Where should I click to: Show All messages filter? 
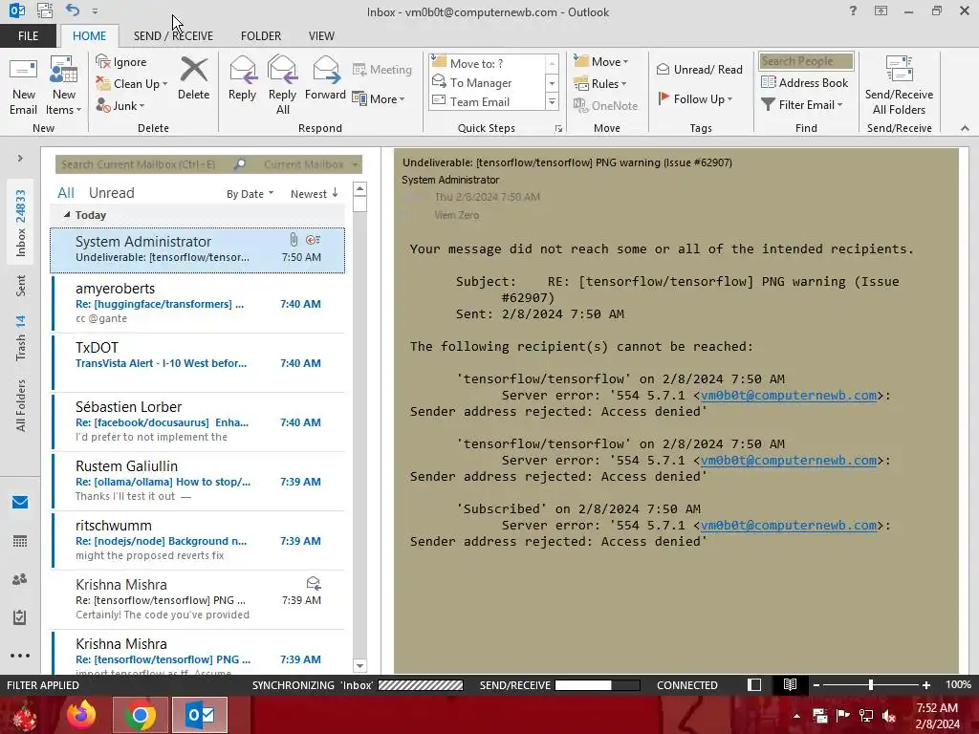(66, 193)
